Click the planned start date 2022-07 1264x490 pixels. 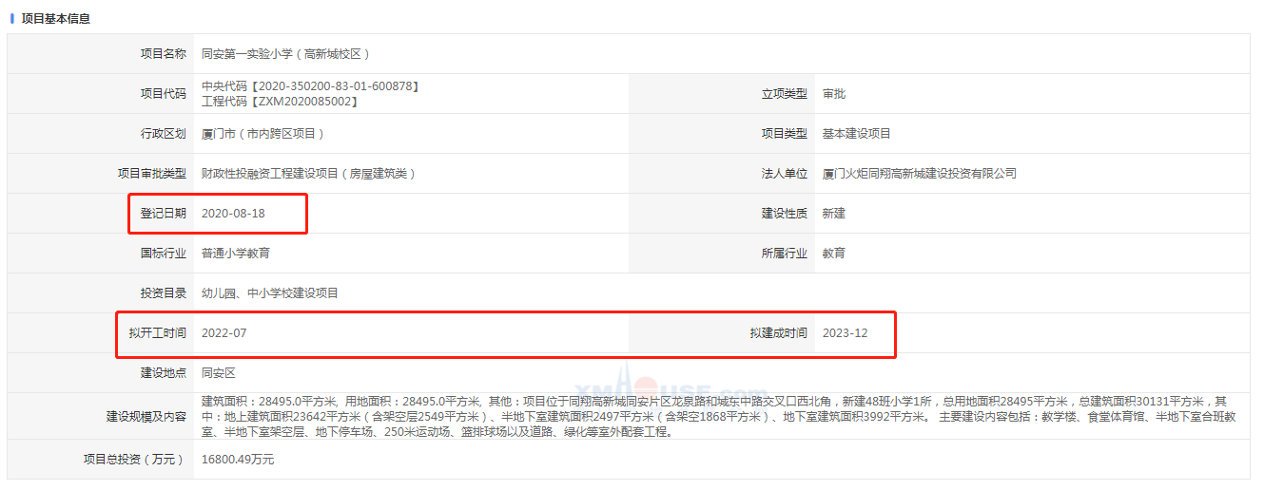coord(224,333)
